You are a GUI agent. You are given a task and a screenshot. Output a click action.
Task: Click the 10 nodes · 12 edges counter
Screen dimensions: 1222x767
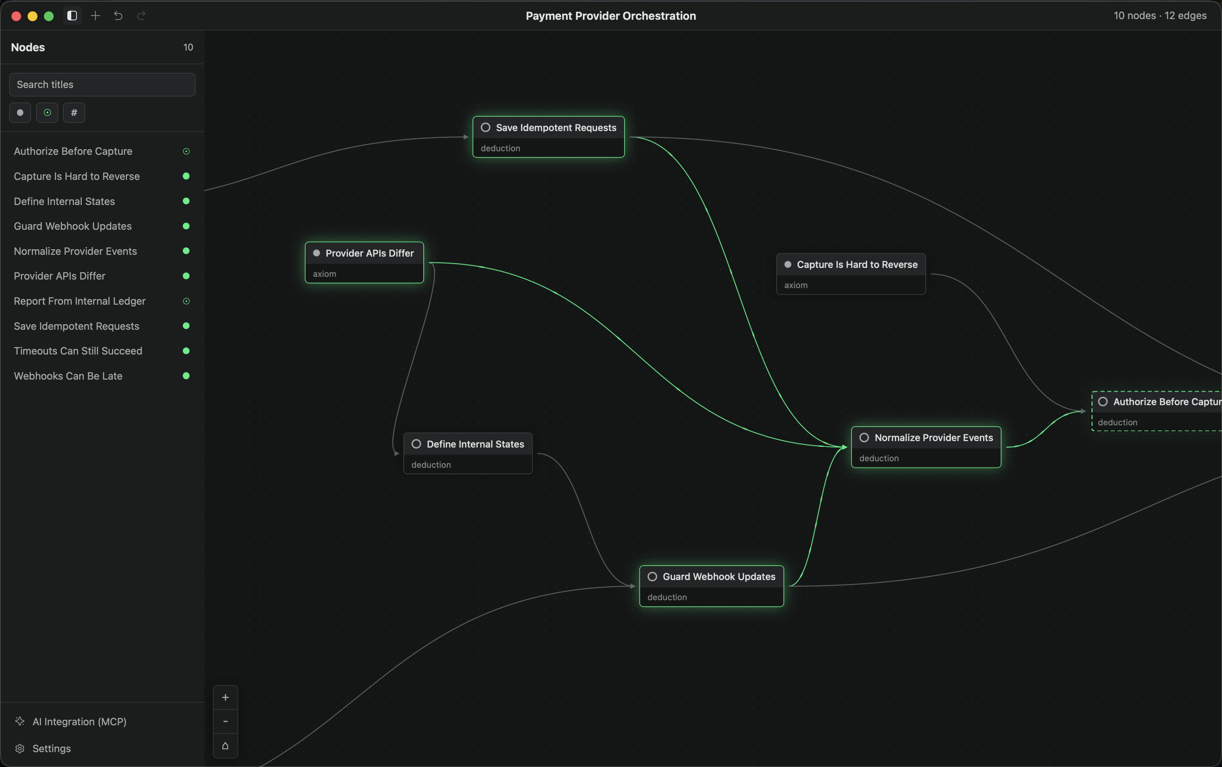click(1160, 16)
